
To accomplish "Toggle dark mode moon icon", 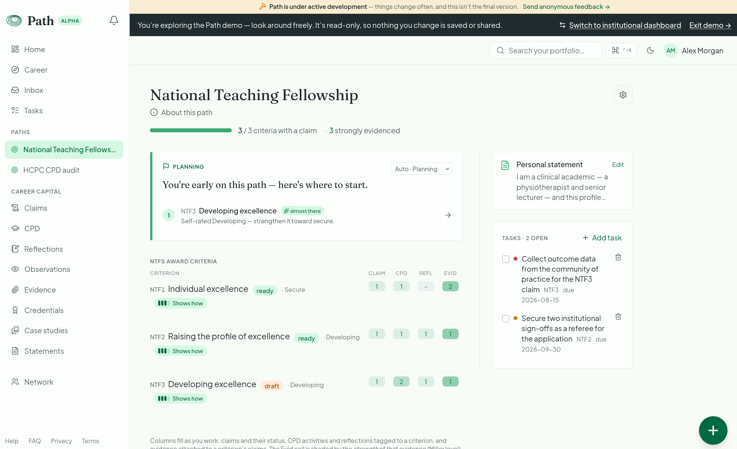I will click(x=650, y=50).
